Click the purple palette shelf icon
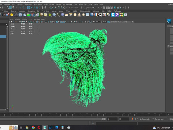Screen dimensions: 173x130 (117, 15)
